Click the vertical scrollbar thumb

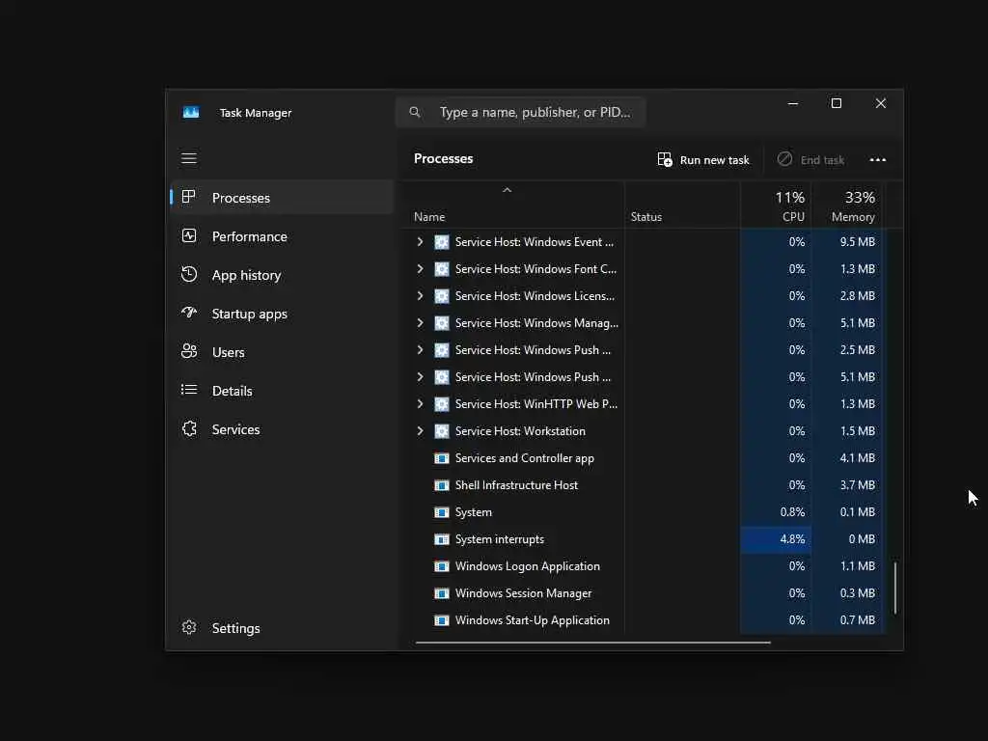pyautogui.click(x=895, y=587)
